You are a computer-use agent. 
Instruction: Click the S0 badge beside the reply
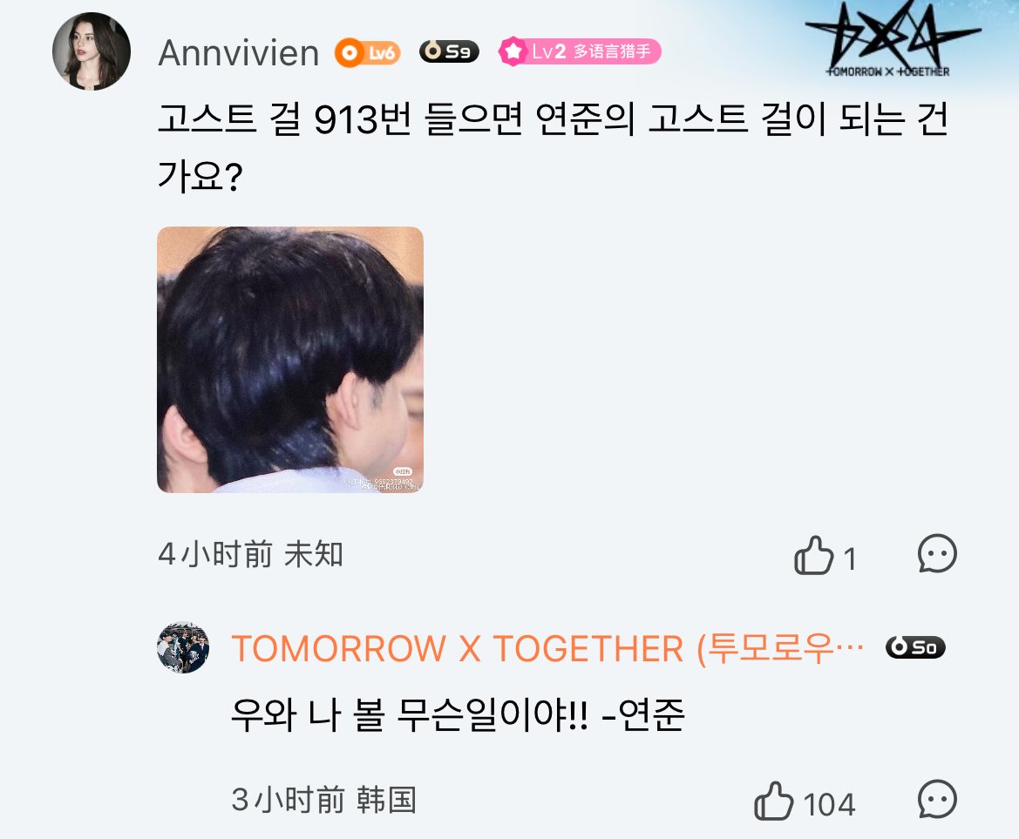(x=915, y=646)
